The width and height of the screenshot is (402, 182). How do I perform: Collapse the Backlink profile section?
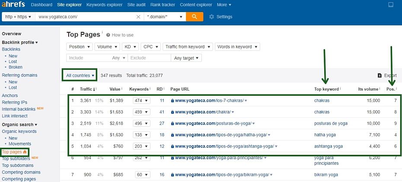pyautogui.click(x=20, y=42)
